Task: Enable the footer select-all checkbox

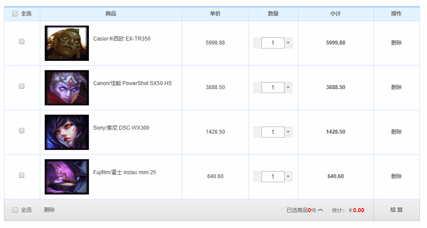Action: (15, 210)
